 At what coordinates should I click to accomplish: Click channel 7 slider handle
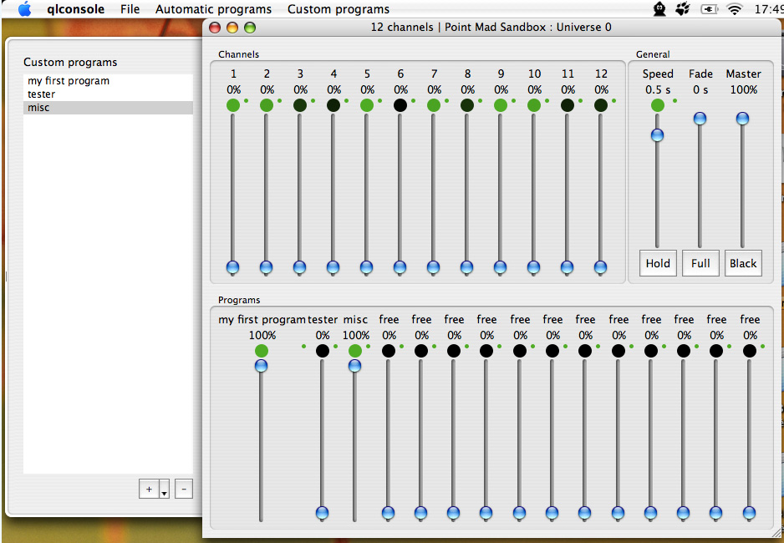tap(434, 267)
